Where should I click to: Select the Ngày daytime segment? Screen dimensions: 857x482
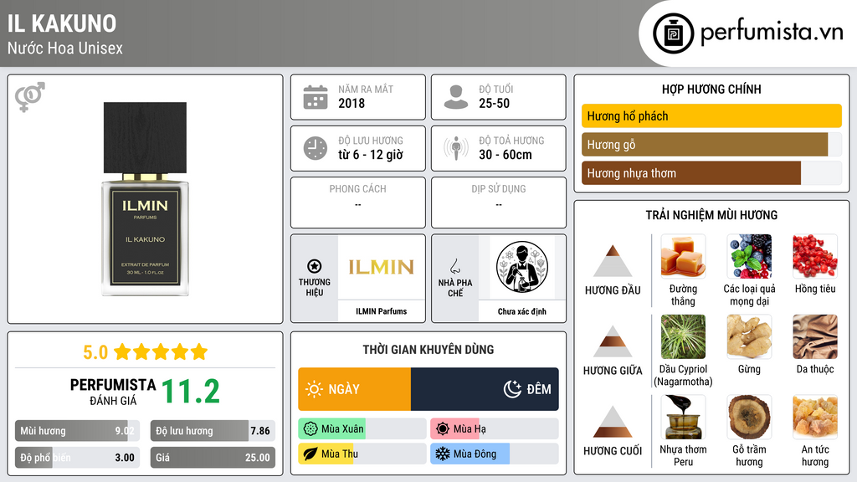355,389
